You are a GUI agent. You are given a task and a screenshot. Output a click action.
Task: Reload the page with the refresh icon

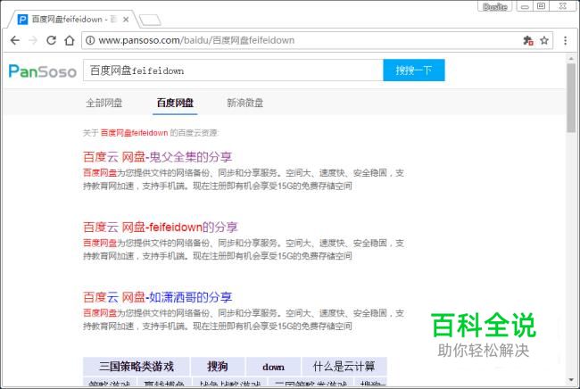(x=51, y=40)
